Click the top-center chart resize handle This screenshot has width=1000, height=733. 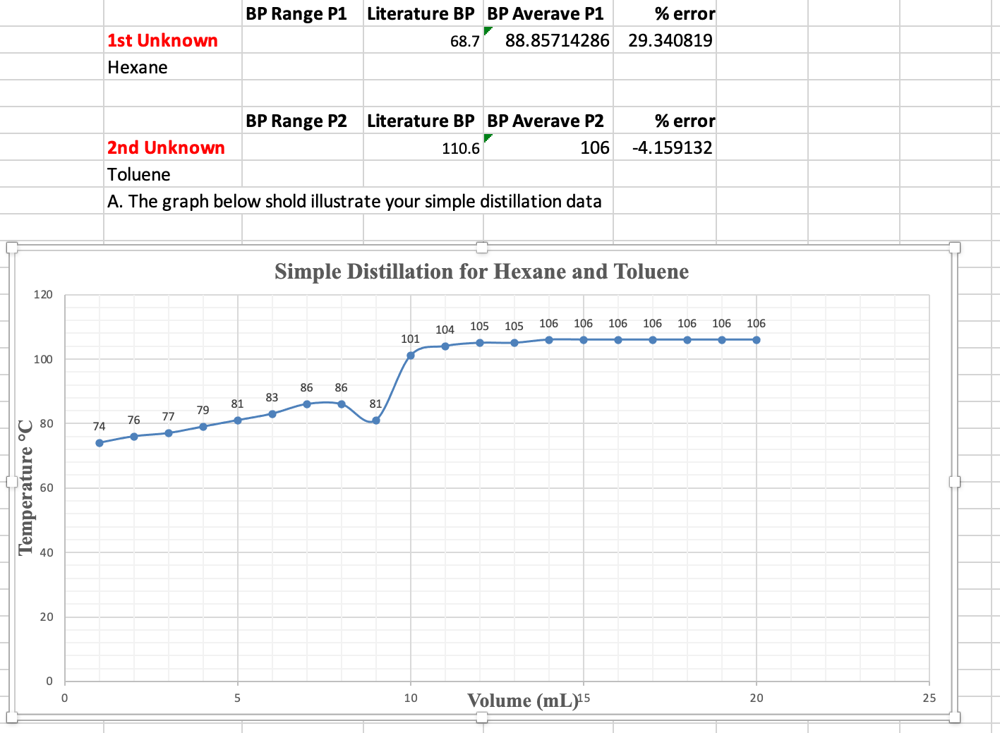coord(483,248)
